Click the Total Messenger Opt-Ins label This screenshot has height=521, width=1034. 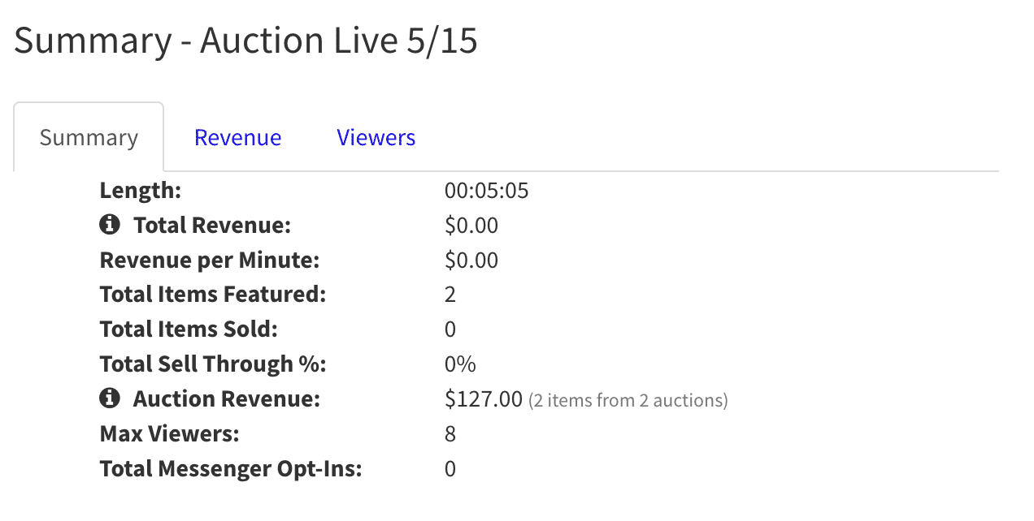click(231, 469)
